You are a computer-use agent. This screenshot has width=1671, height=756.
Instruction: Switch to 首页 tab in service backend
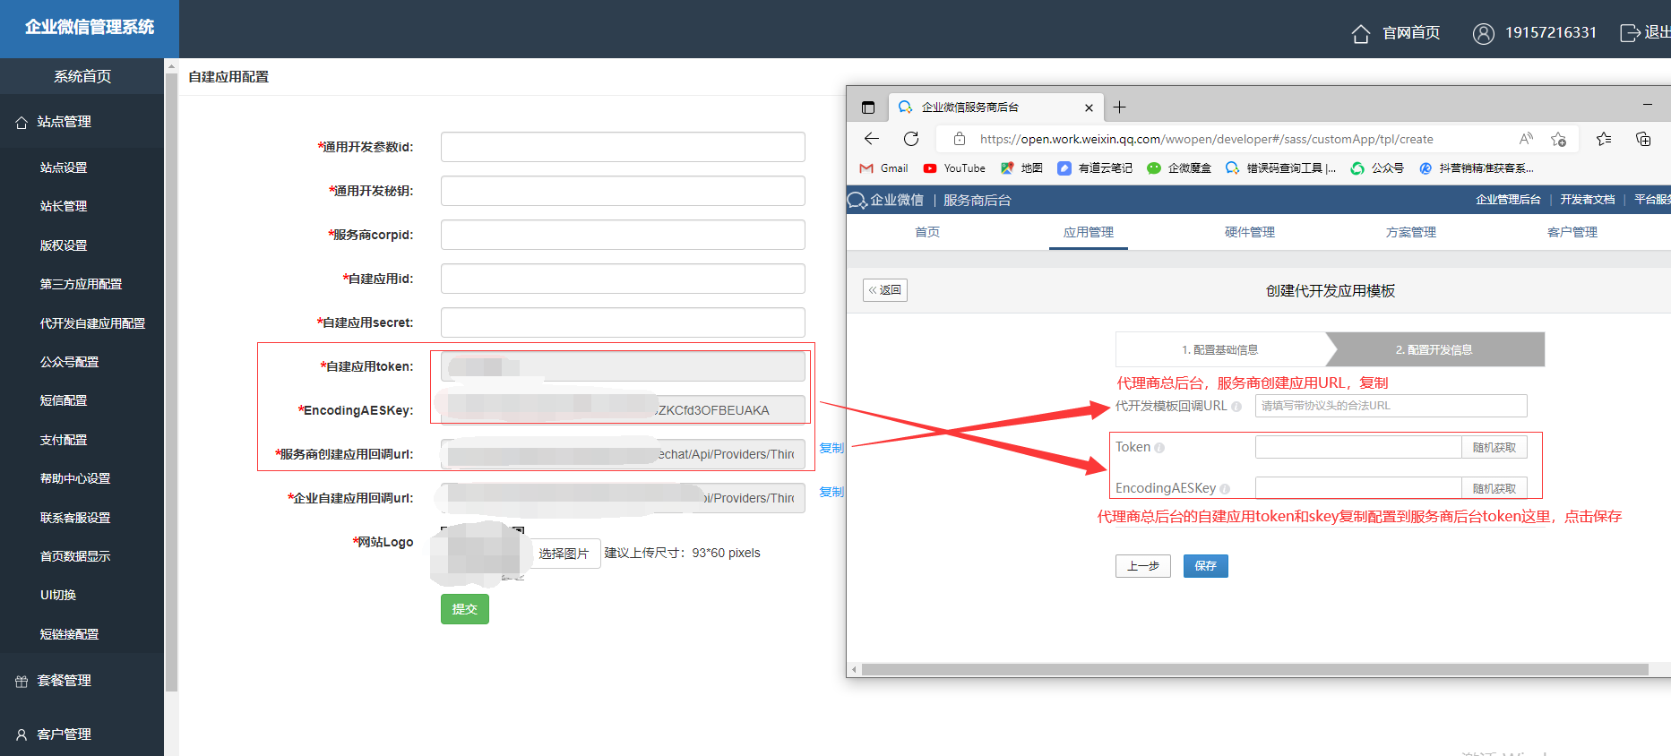click(x=927, y=233)
